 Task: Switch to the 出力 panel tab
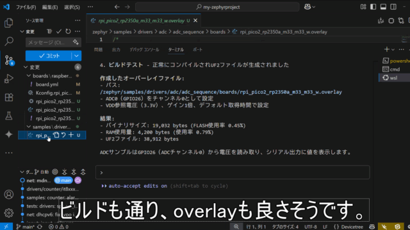(116, 50)
